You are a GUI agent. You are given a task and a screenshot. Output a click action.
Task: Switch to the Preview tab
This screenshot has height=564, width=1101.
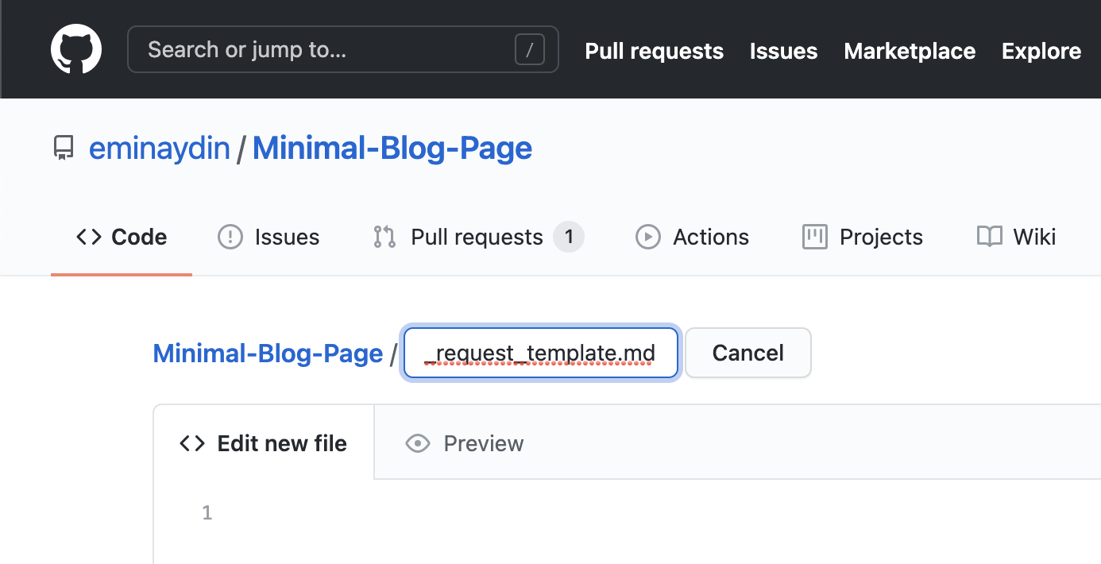465,442
